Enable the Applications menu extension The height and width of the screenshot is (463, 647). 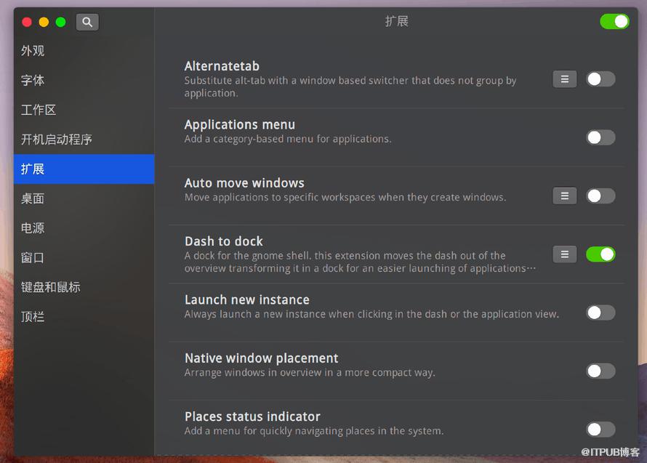600,137
